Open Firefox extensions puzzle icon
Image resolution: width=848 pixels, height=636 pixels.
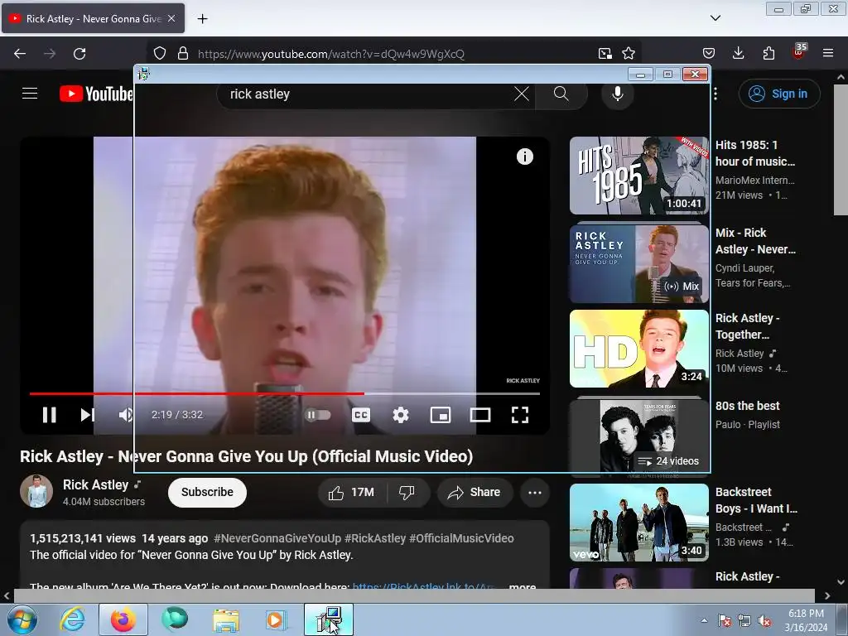coord(768,53)
